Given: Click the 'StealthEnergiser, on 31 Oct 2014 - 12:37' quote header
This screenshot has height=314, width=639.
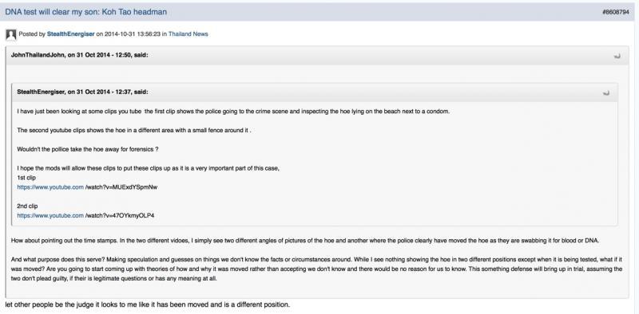Looking at the screenshot, I should click(x=82, y=92).
